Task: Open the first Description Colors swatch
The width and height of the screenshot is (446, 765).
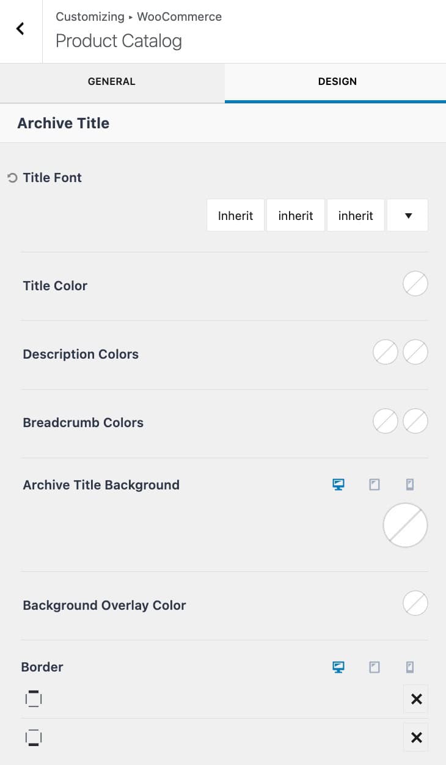Action: (385, 352)
